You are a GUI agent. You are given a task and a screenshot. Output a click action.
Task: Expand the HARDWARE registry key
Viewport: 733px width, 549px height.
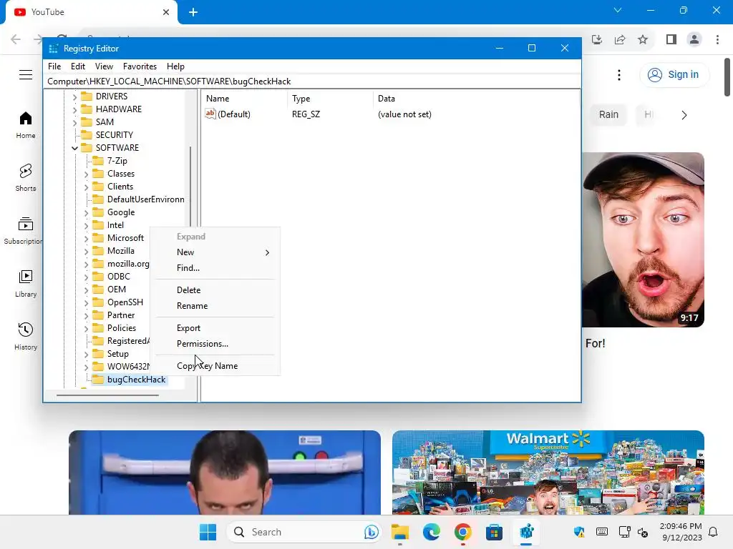click(x=74, y=109)
